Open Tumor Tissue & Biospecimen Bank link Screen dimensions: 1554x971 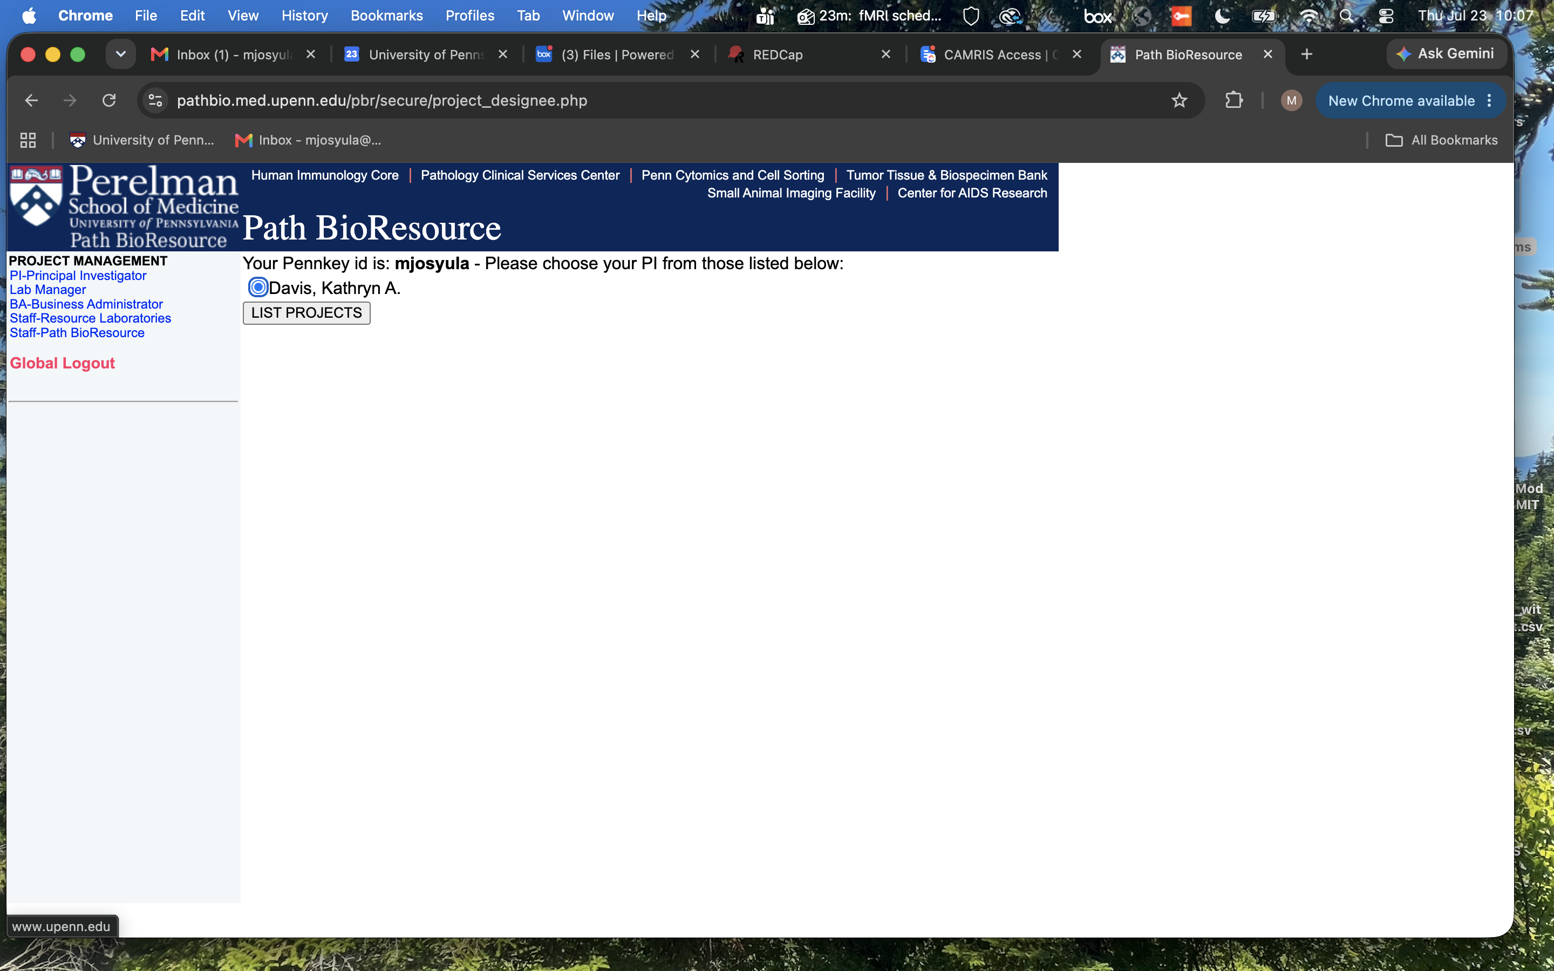pyautogui.click(x=946, y=175)
